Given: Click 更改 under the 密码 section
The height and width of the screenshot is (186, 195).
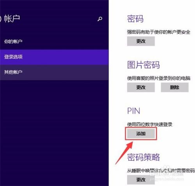Looking at the screenshot, I should [141, 41].
